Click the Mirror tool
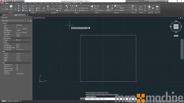184x103 pixels. point(32,8)
